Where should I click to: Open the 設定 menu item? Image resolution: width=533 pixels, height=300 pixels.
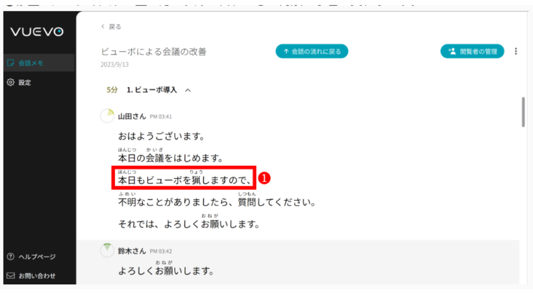[25, 82]
